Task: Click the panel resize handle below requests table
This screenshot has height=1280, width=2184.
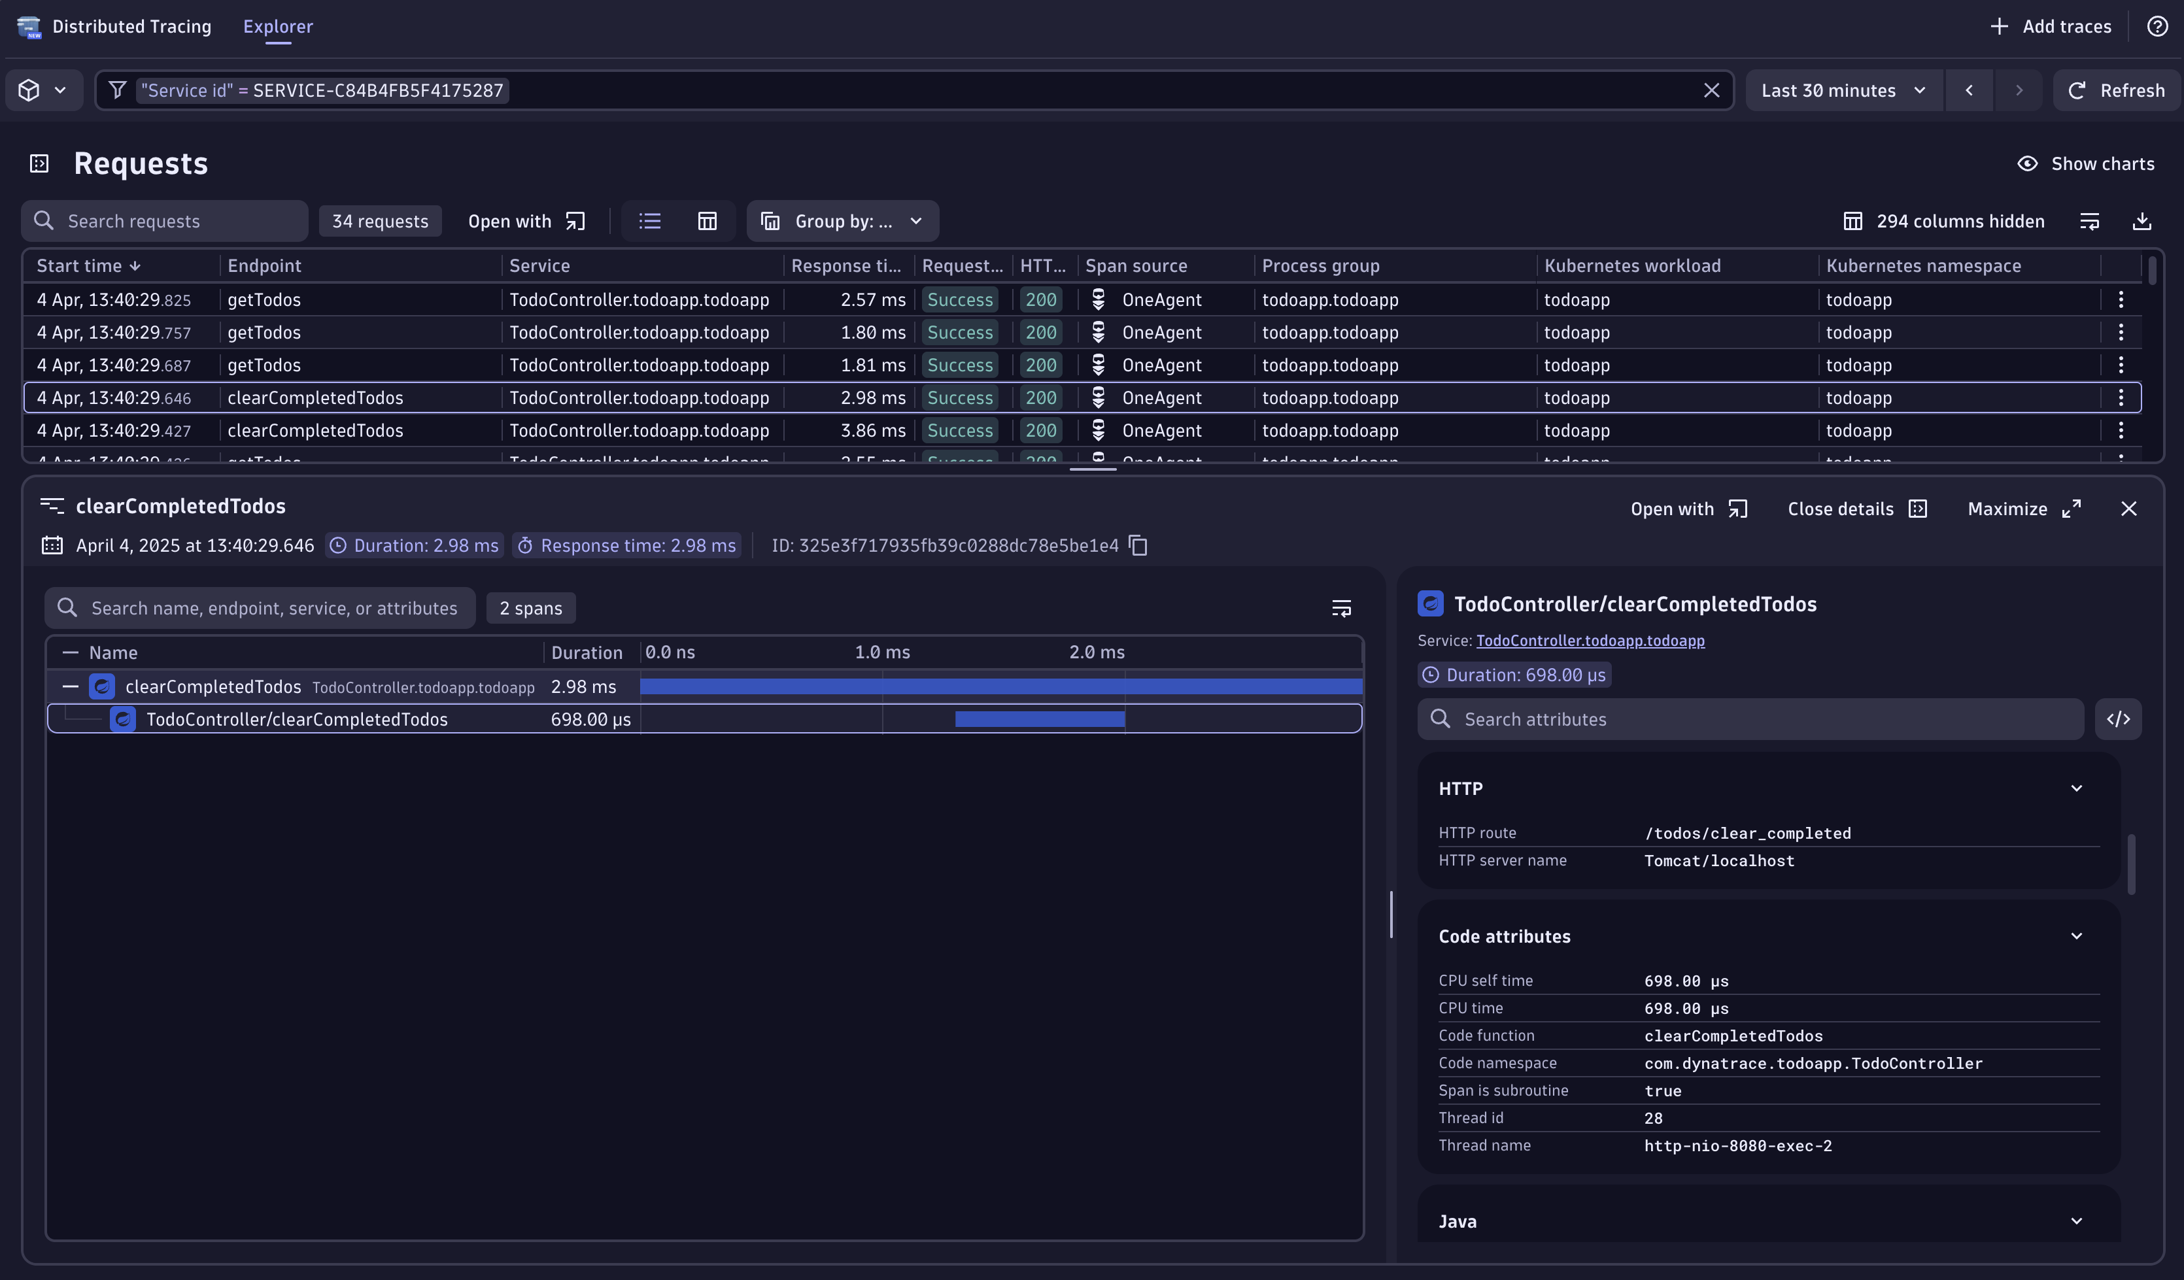Action: pyautogui.click(x=1093, y=469)
